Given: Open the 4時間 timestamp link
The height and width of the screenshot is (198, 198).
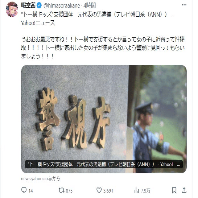Looking at the screenshot, I should pos(90,5).
